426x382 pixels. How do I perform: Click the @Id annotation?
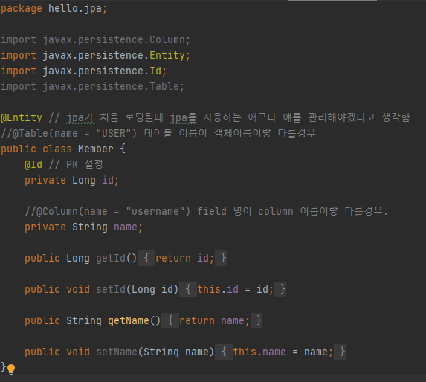33,164
